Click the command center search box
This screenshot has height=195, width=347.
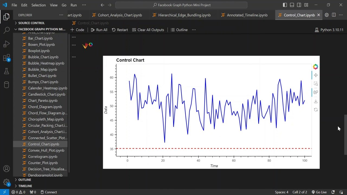tap(181, 5)
